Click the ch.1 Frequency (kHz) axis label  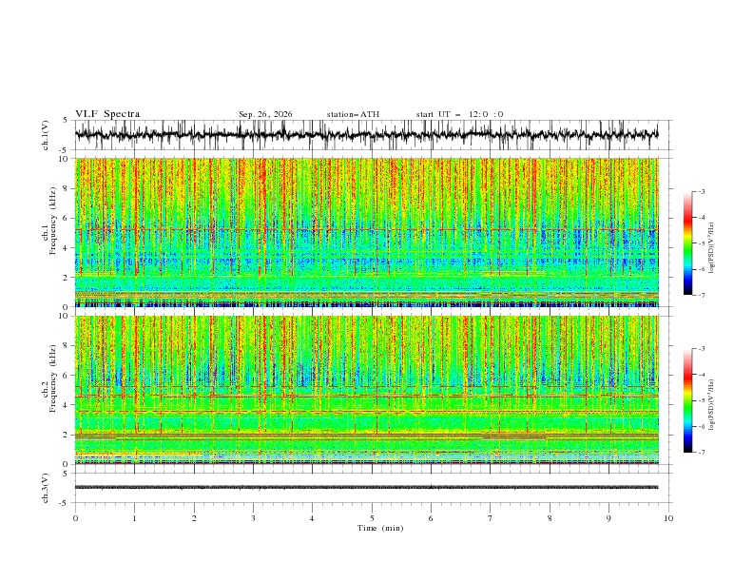pos(49,232)
